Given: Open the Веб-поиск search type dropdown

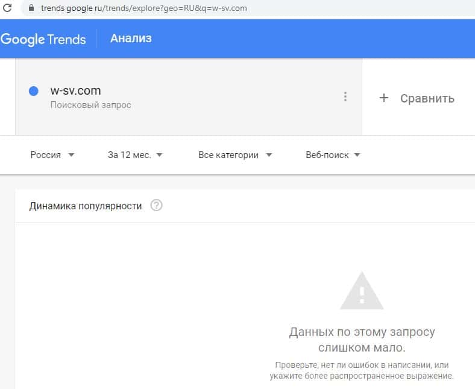Looking at the screenshot, I should coord(333,155).
